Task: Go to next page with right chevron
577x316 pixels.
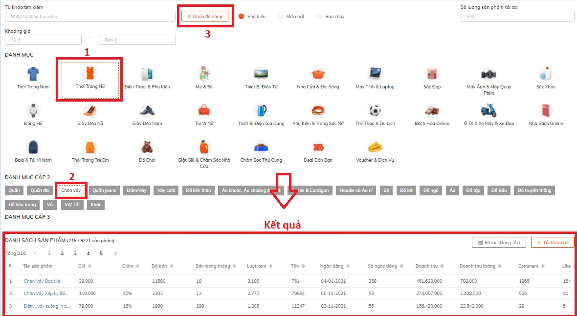Action: (x=115, y=253)
